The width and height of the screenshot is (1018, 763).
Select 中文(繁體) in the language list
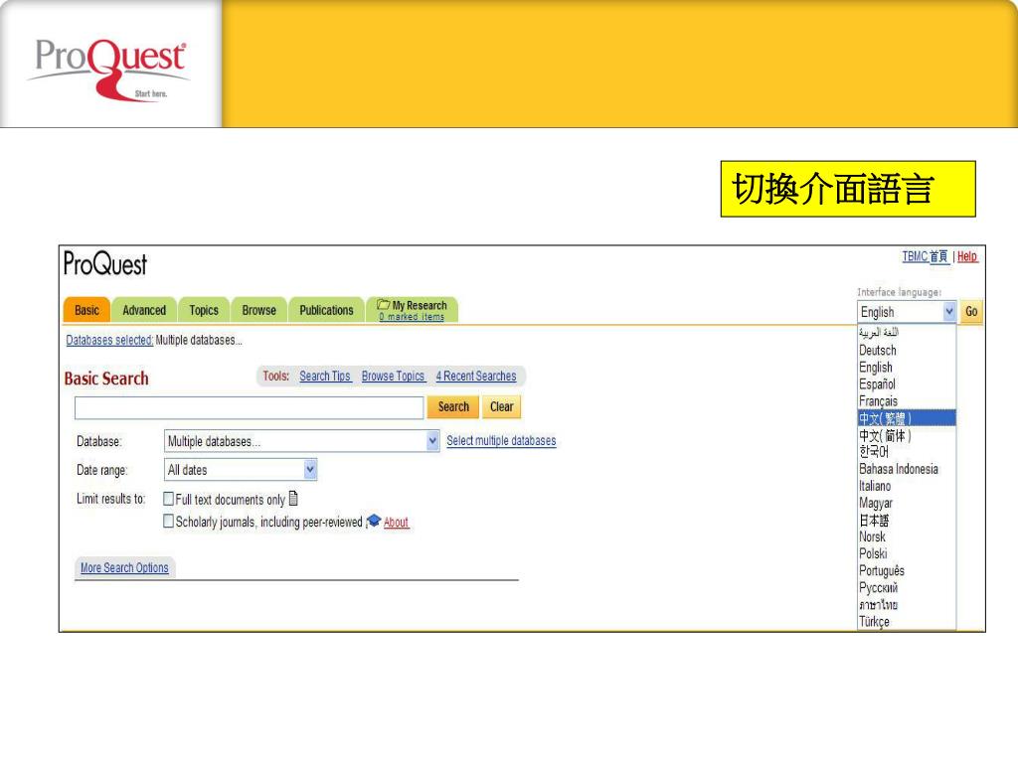coord(907,418)
